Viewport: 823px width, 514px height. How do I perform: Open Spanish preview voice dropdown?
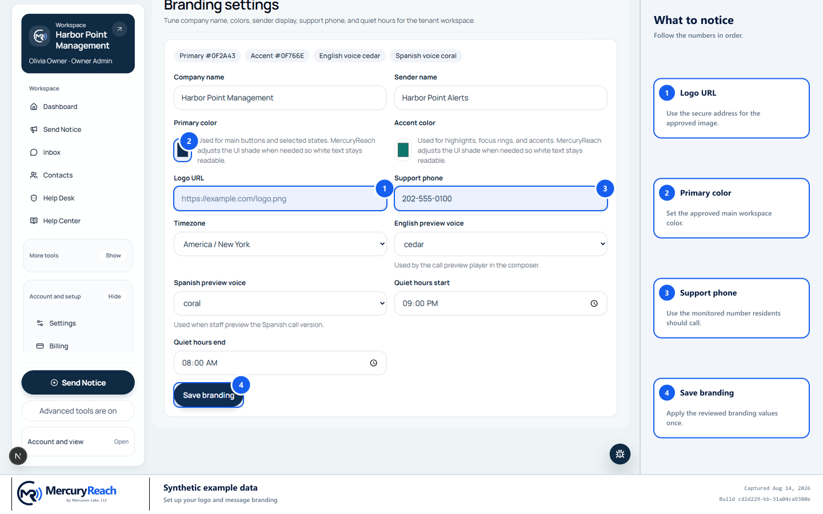pyautogui.click(x=280, y=303)
